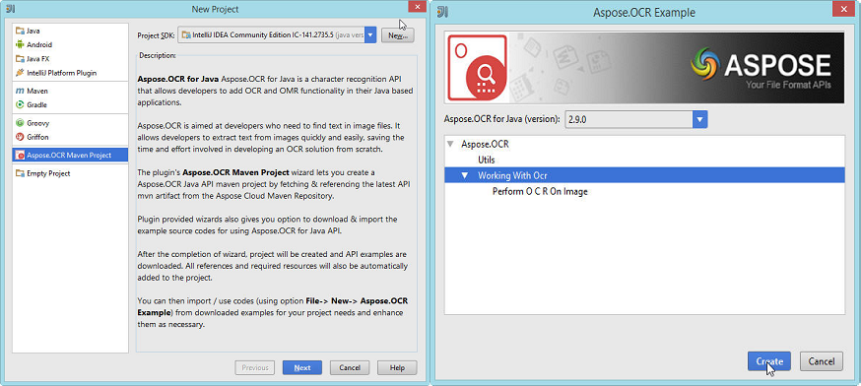Choose the Gradle project type

[70, 104]
